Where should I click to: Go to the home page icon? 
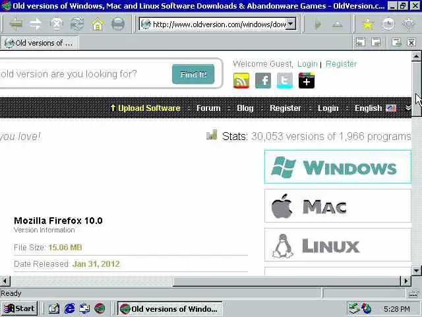click(98, 24)
